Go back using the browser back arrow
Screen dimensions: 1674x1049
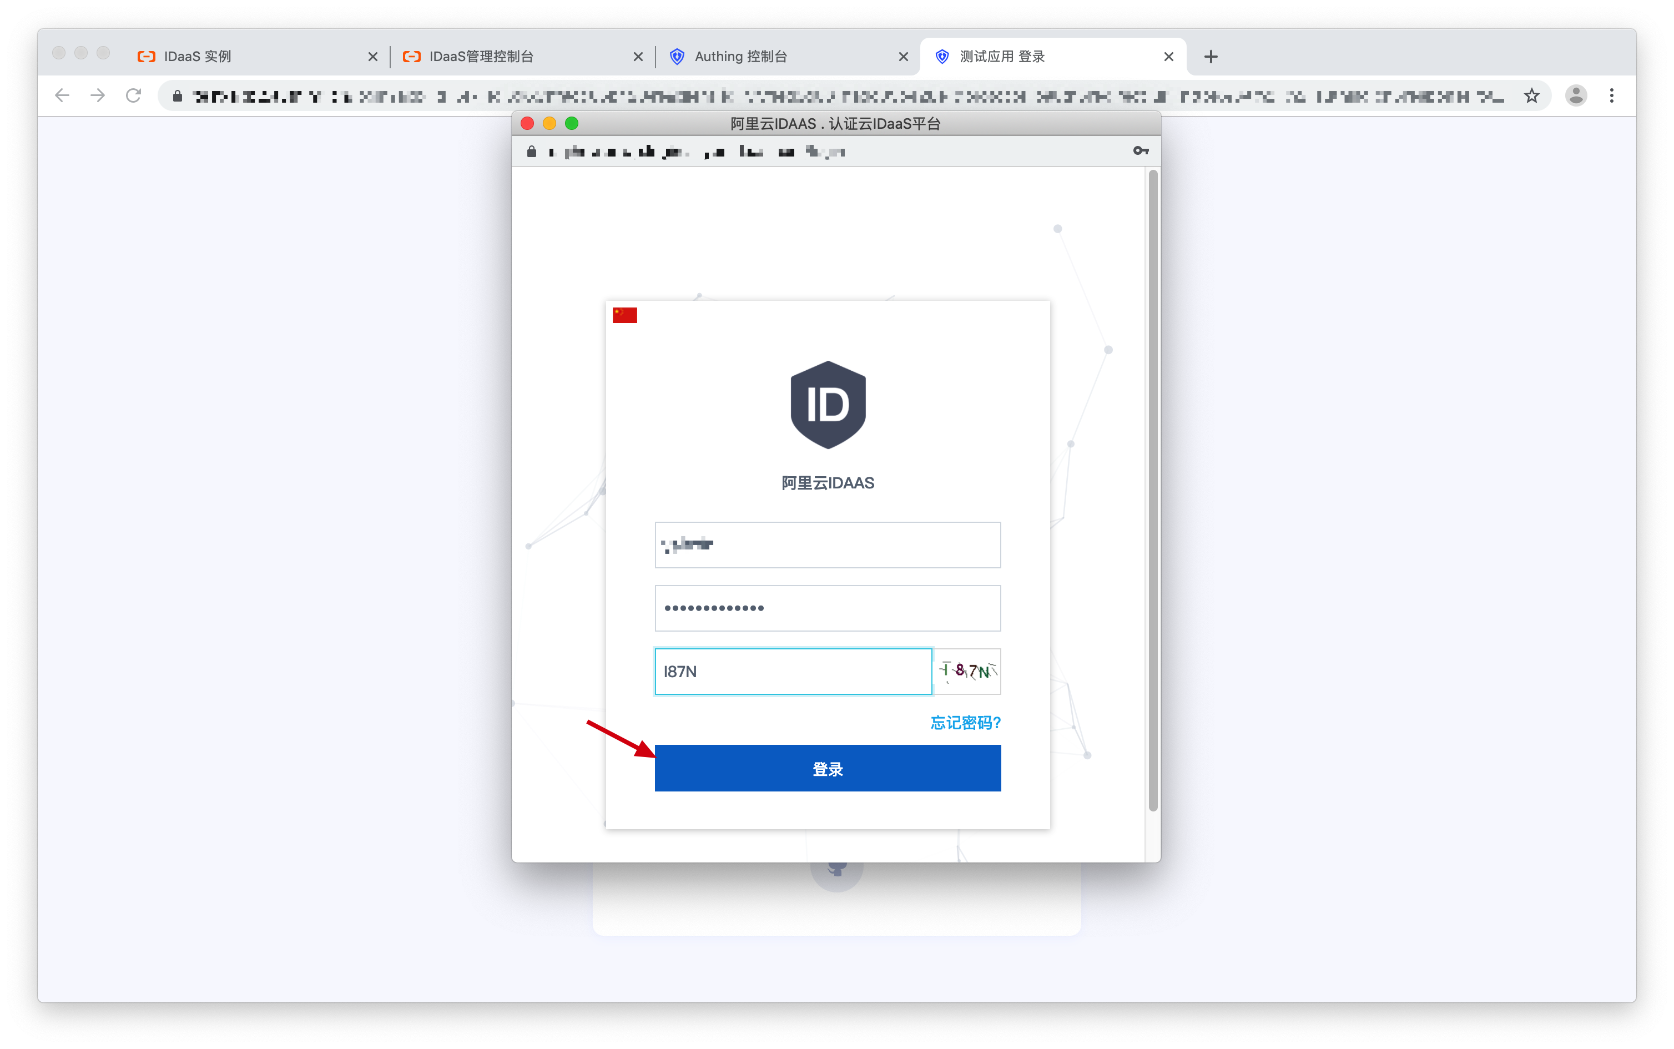pyautogui.click(x=62, y=95)
